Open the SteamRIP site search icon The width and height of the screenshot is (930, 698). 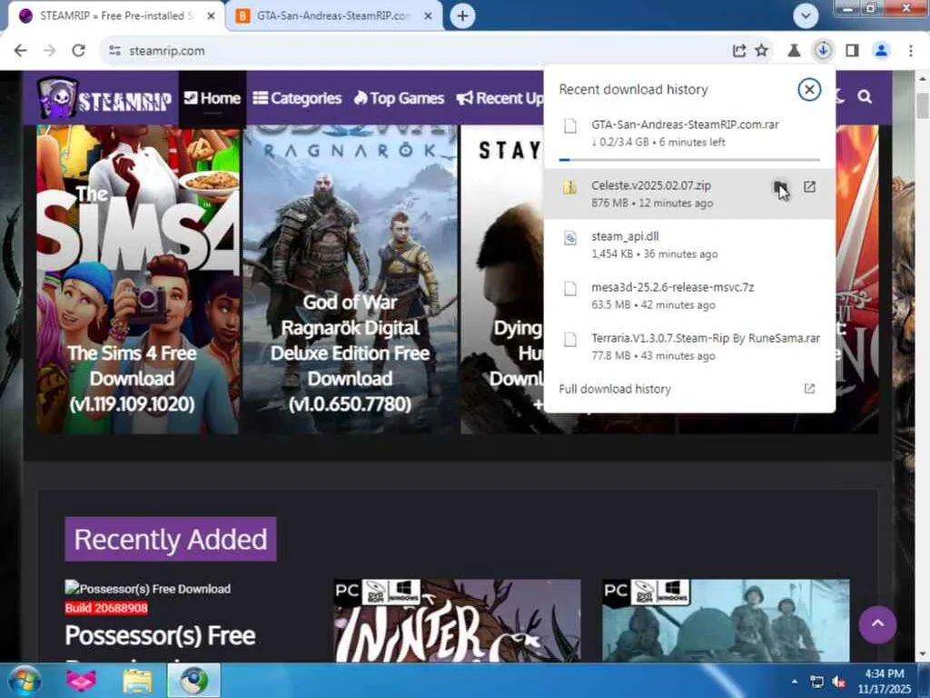pyautogui.click(x=865, y=96)
